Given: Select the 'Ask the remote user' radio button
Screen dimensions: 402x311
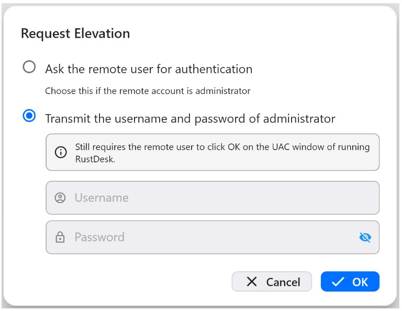Looking at the screenshot, I should pos(29,67).
